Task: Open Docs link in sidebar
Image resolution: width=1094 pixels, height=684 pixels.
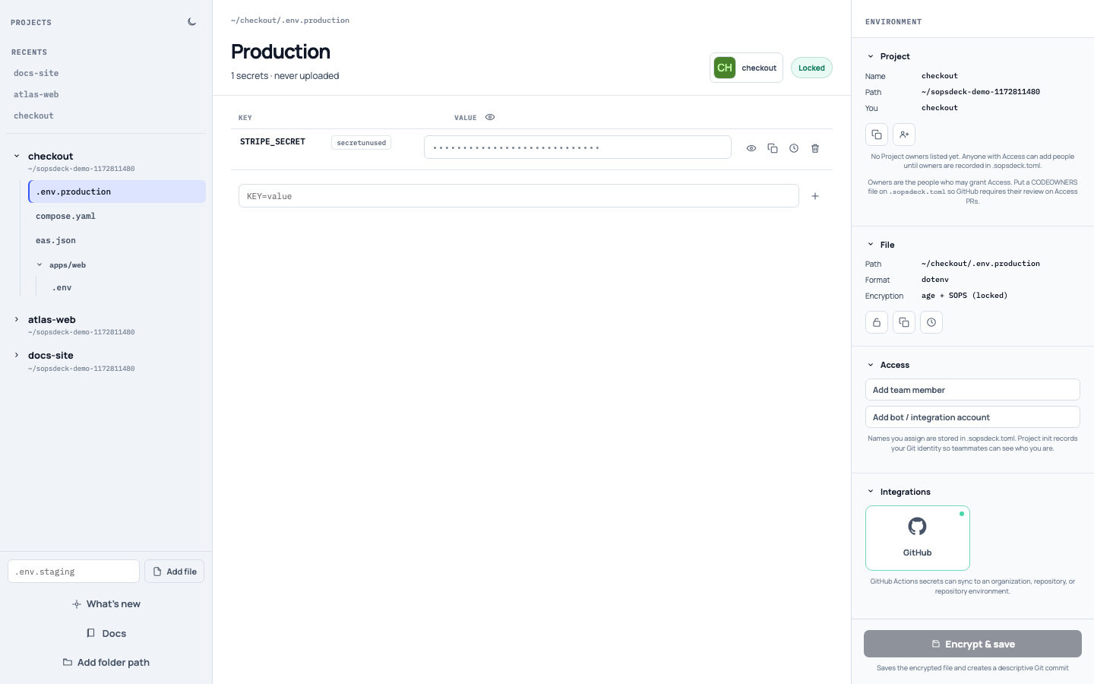Action: (106, 633)
